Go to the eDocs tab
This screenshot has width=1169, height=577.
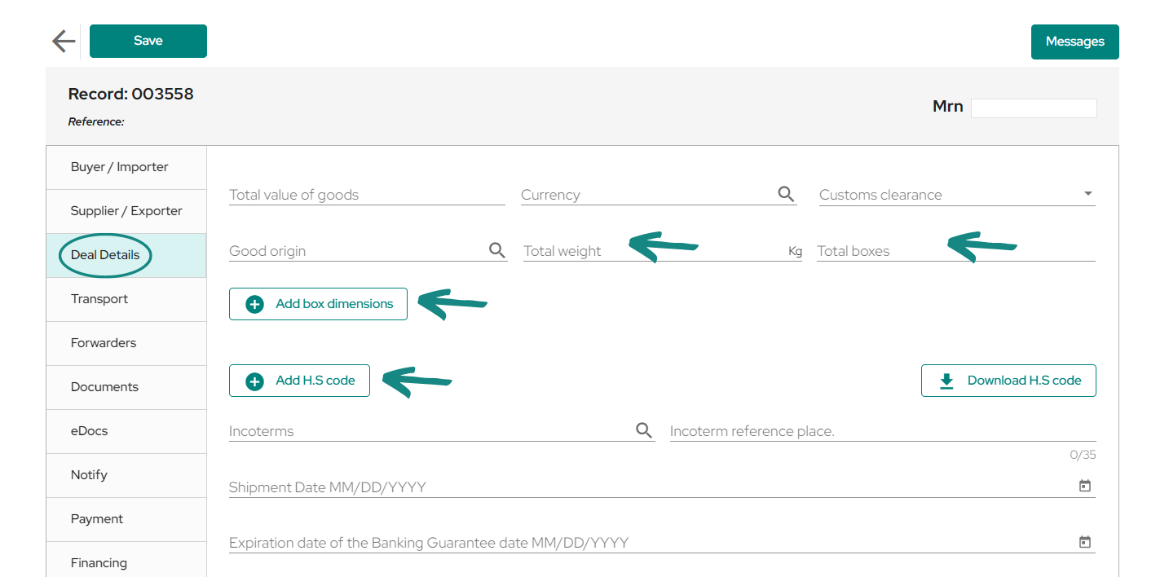pos(126,431)
